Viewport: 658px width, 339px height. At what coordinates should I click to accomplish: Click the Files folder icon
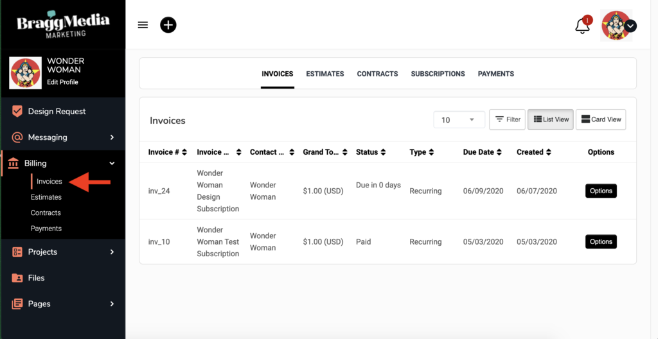click(x=17, y=278)
